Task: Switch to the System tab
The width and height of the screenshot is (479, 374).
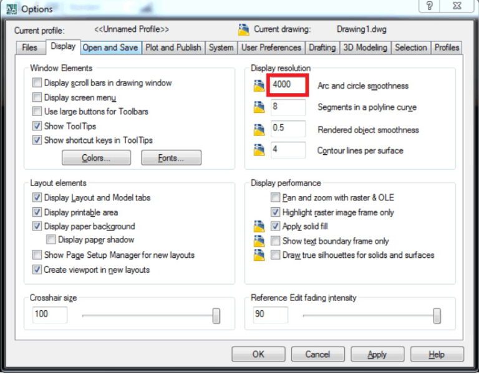Action: (x=221, y=47)
